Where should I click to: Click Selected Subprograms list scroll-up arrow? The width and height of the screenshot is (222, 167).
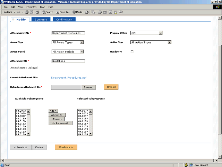[x=91, y=111]
